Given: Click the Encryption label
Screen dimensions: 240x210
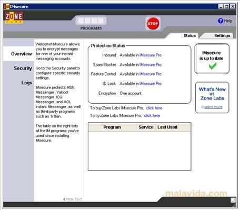Looking at the screenshot, I should (x=107, y=93).
